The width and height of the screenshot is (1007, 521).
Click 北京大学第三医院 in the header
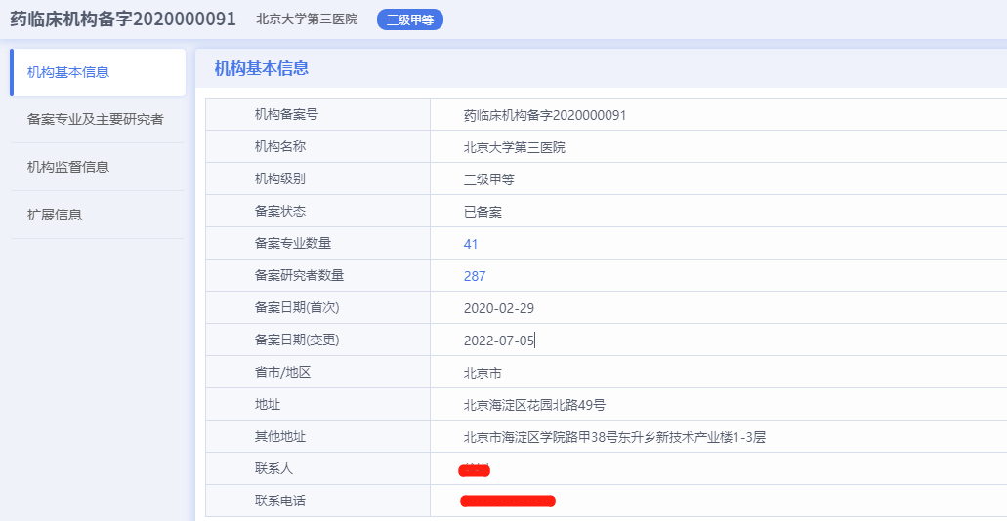tap(307, 20)
